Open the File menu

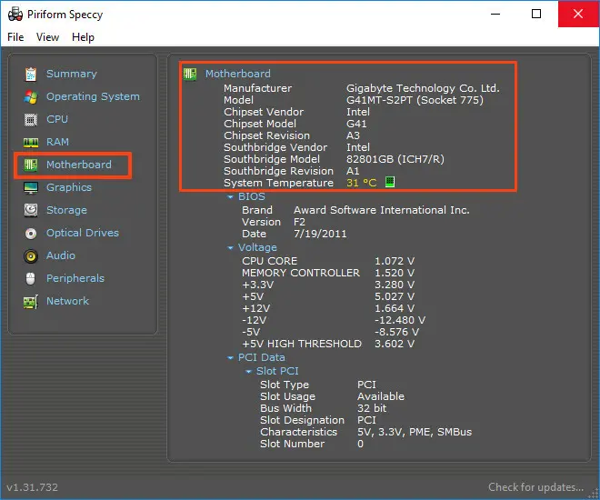click(x=15, y=37)
